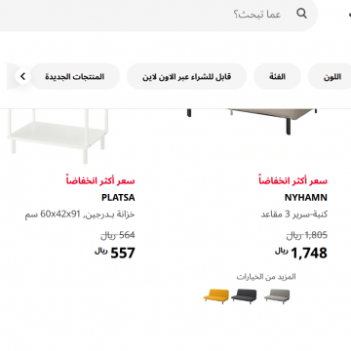Click the المزيد من الخيارات label
Screen dimensions: 351x351
tap(266, 277)
